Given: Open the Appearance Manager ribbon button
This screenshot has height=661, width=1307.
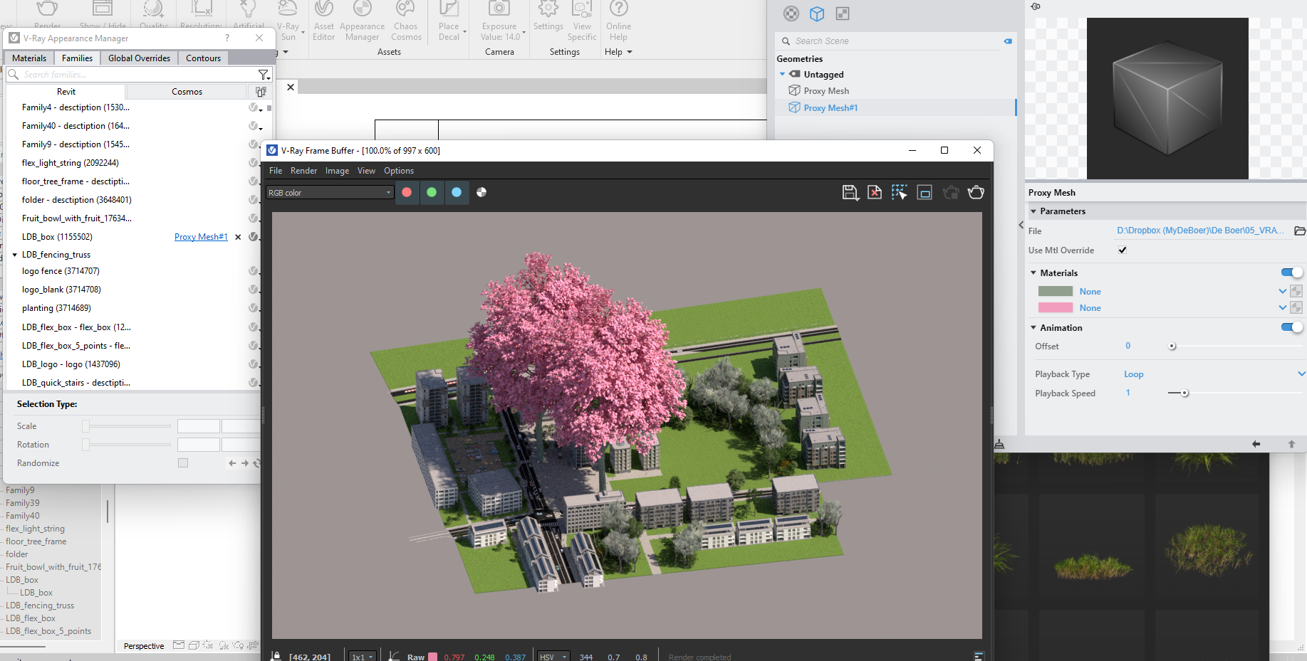Looking at the screenshot, I should (x=362, y=21).
